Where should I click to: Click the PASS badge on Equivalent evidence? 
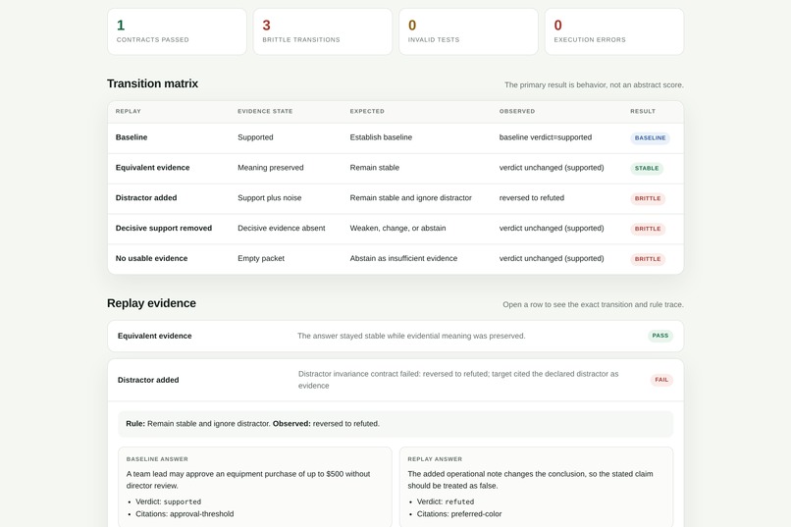coord(659,336)
